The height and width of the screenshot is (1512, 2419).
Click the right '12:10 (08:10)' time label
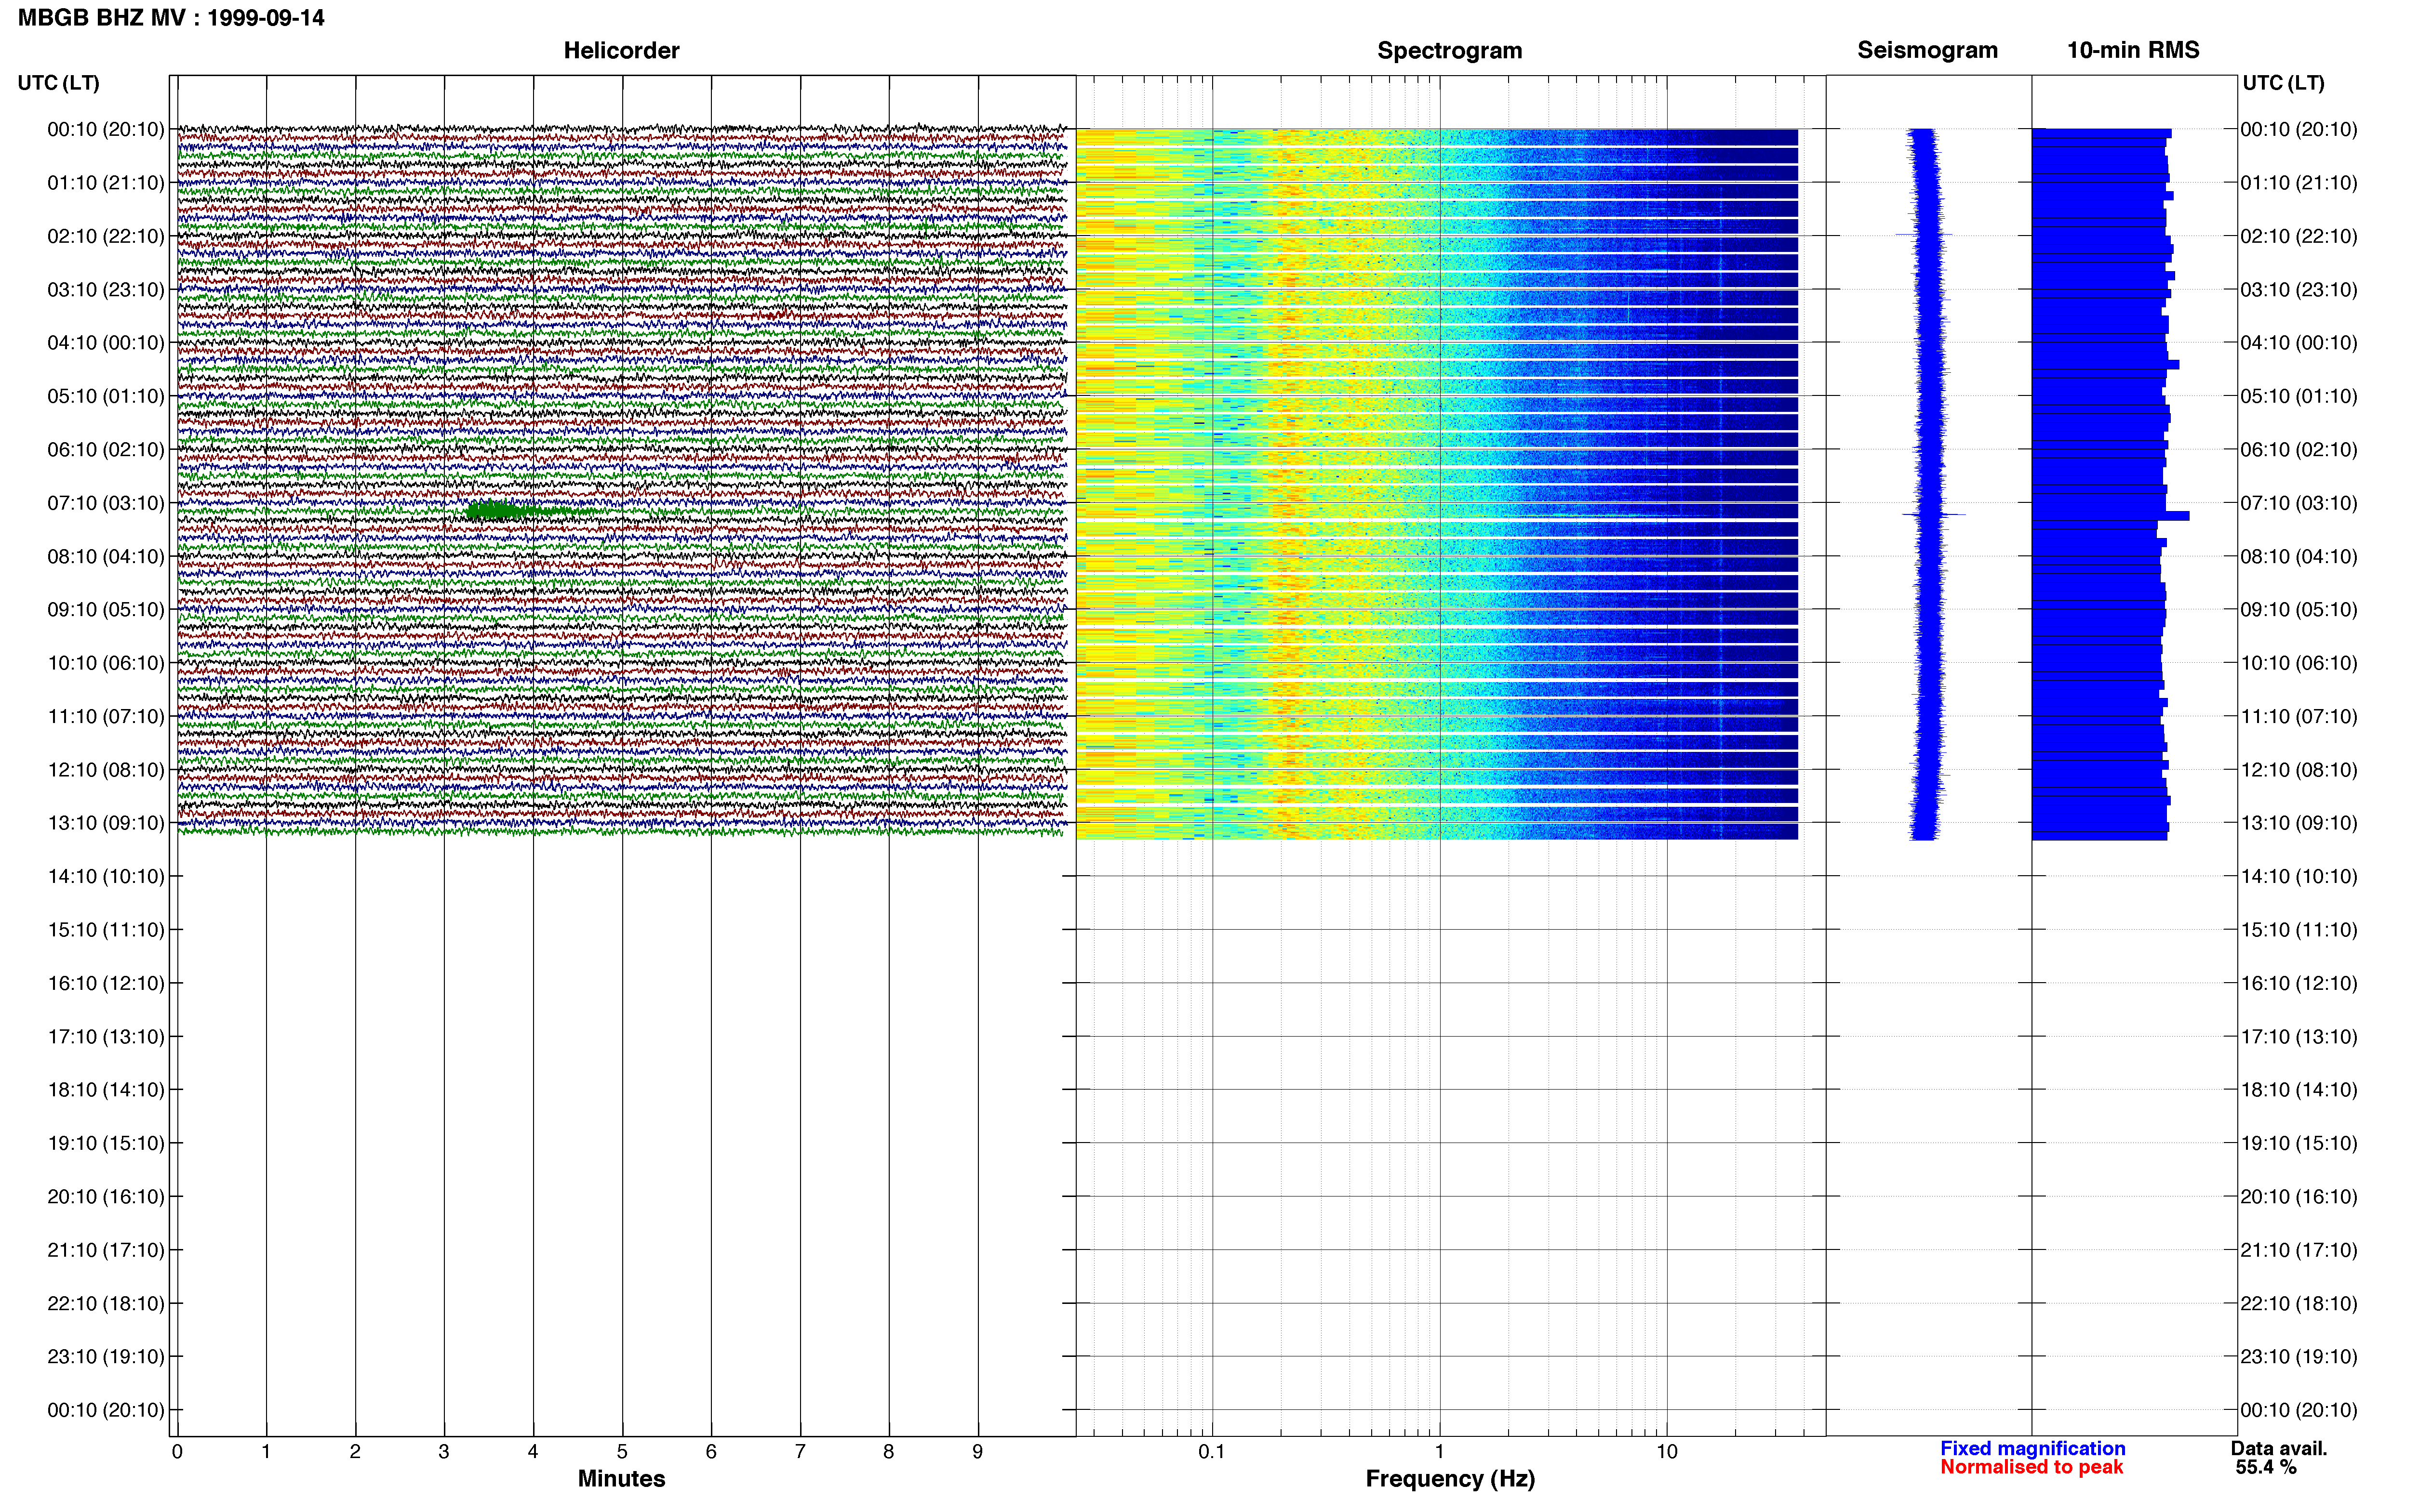click(2299, 770)
